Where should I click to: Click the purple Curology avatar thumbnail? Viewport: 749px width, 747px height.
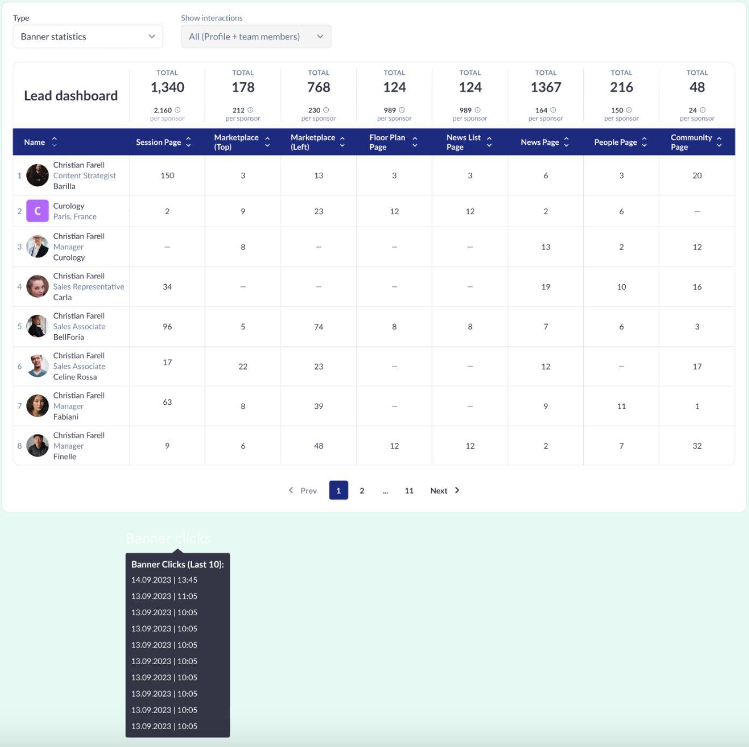point(38,211)
